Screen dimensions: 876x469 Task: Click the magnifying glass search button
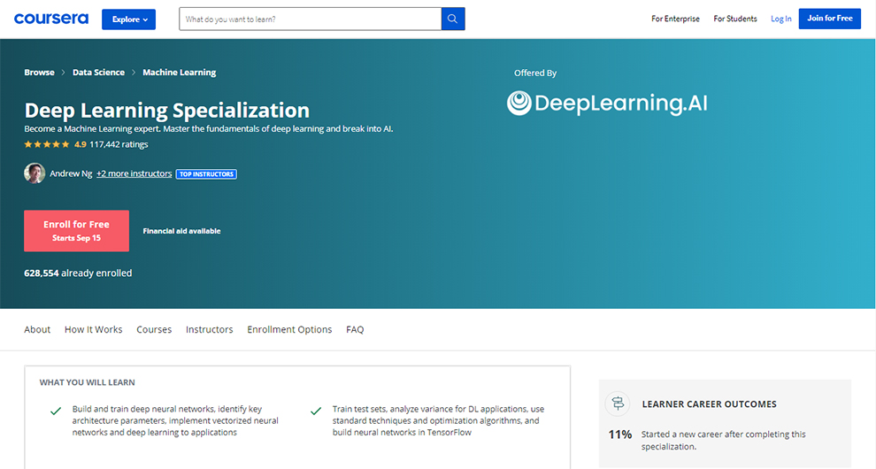tap(453, 19)
